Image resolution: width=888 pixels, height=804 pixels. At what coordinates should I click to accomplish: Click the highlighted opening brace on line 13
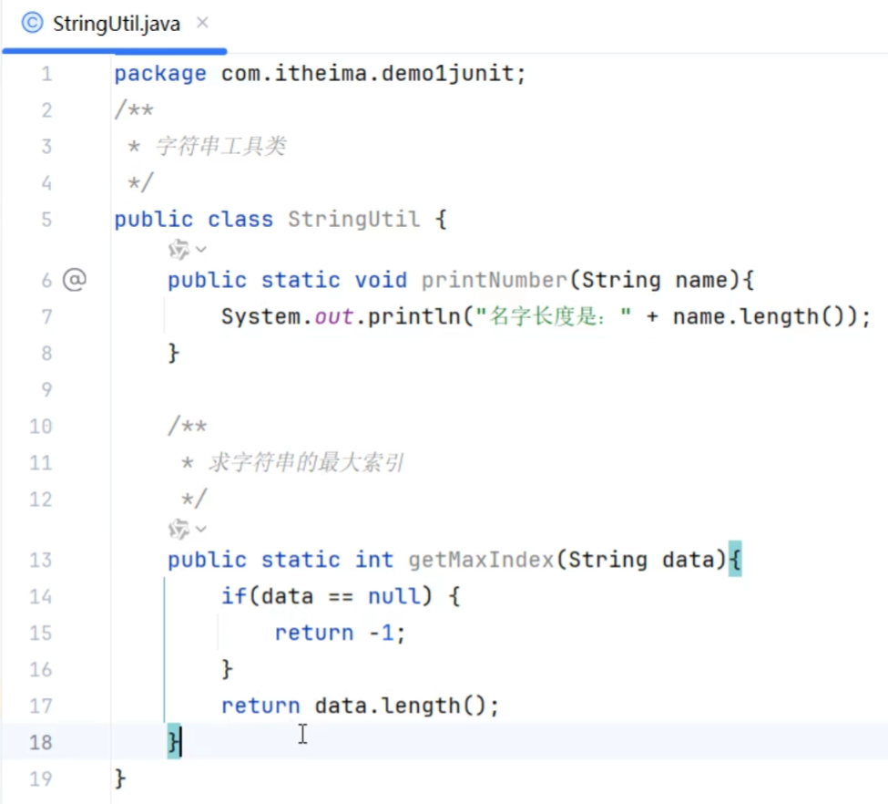735,559
